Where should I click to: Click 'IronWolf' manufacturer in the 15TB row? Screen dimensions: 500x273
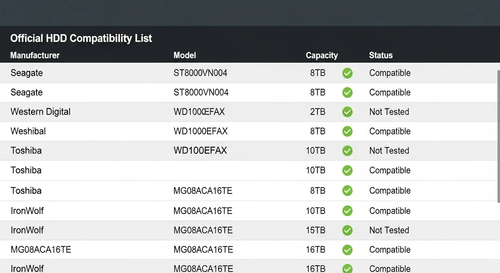coord(27,230)
